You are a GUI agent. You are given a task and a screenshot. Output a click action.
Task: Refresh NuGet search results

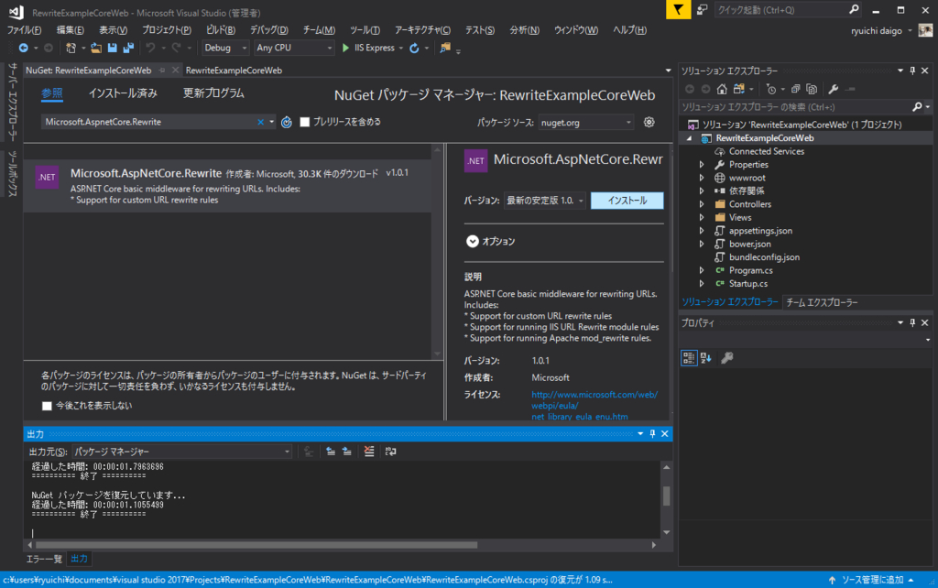287,122
